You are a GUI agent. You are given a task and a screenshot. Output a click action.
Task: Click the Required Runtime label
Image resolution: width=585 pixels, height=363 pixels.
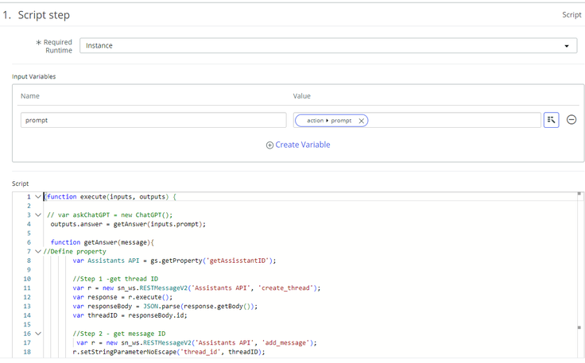(x=56, y=46)
